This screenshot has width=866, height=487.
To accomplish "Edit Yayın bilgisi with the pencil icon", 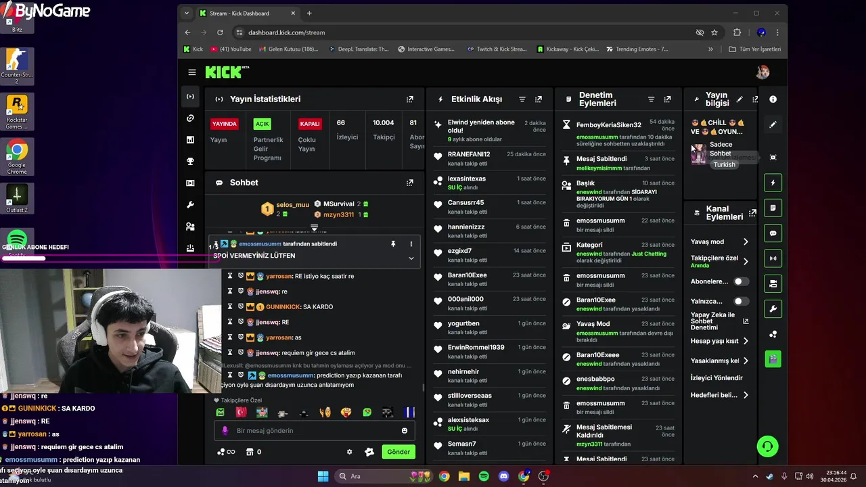I will point(739,99).
